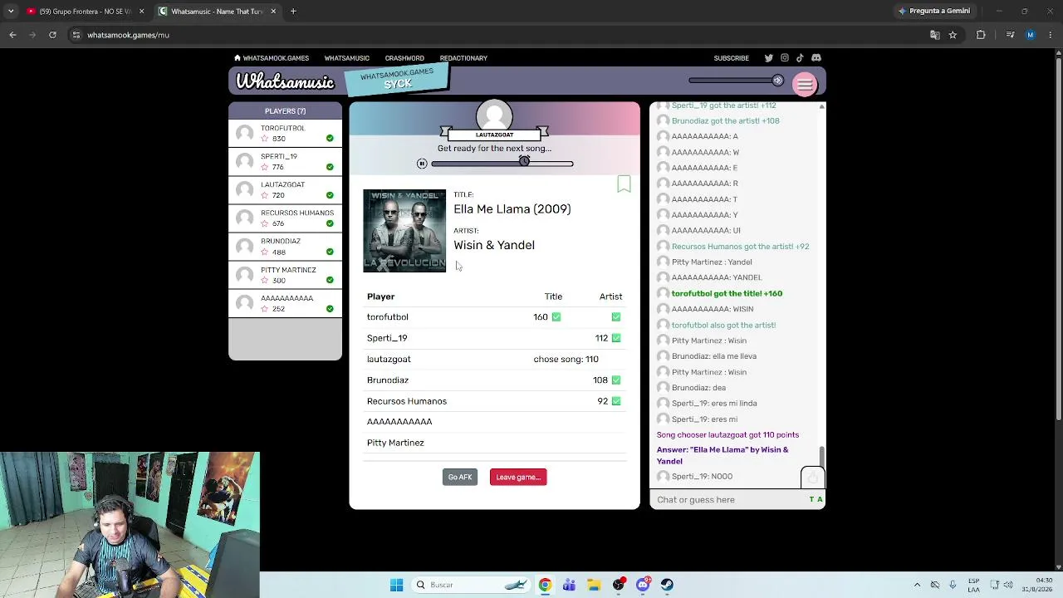
Task: Click Sperti_19's green artist checkmark in scoreboard
Action: point(616,338)
